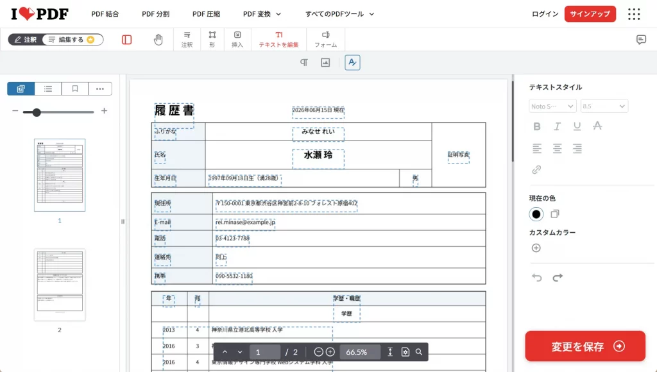The width and height of the screenshot is (657, 372).
Task: Click the paragraph edit icon
Action: [x=304, y=62]
